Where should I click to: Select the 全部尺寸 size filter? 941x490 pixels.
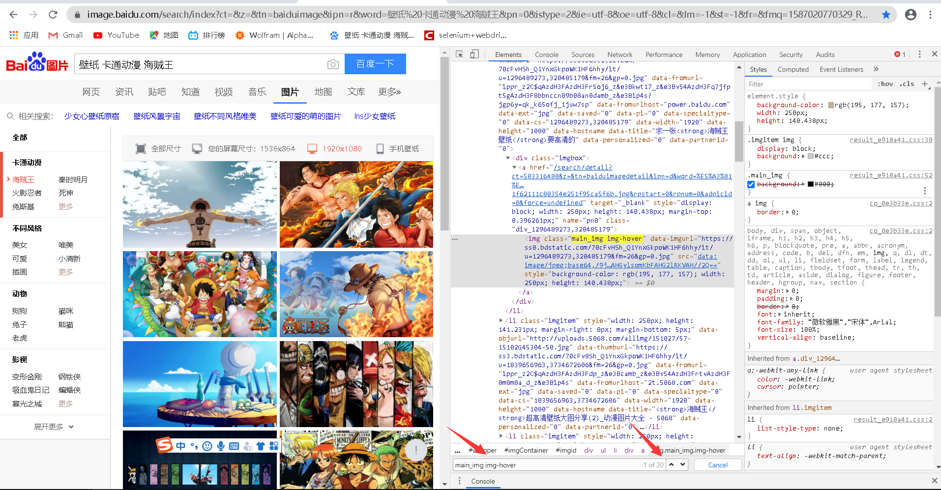pos(158,148)
